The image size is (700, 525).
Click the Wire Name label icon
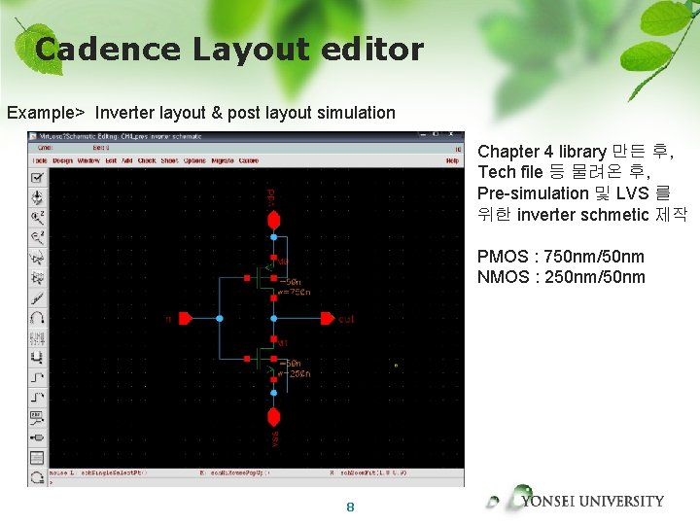click(x=37, y=417)
